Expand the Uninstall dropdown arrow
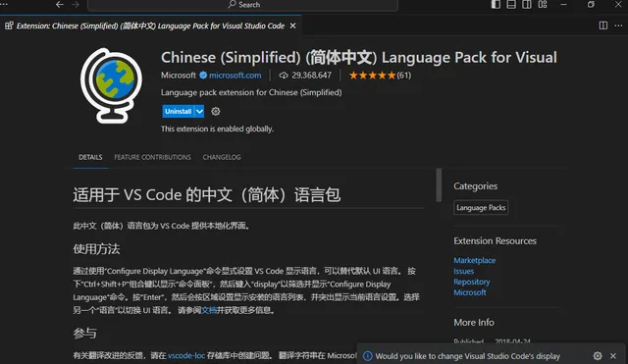This screenshot has width=628, height=364. 199,111
